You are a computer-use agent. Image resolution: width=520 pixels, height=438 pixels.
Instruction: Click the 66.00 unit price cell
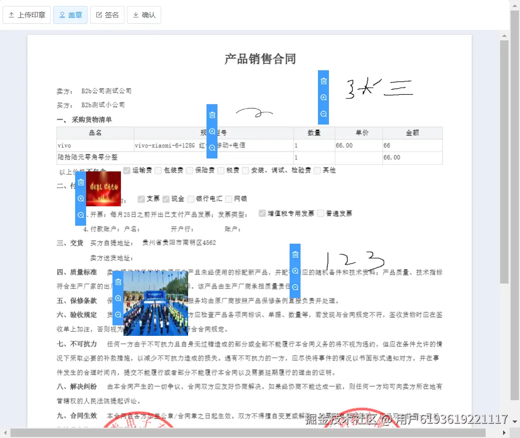359,146
